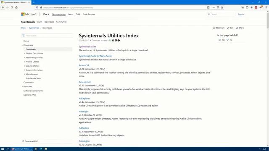Expand Security Utilities in sidebar

[x=24, y=66]
